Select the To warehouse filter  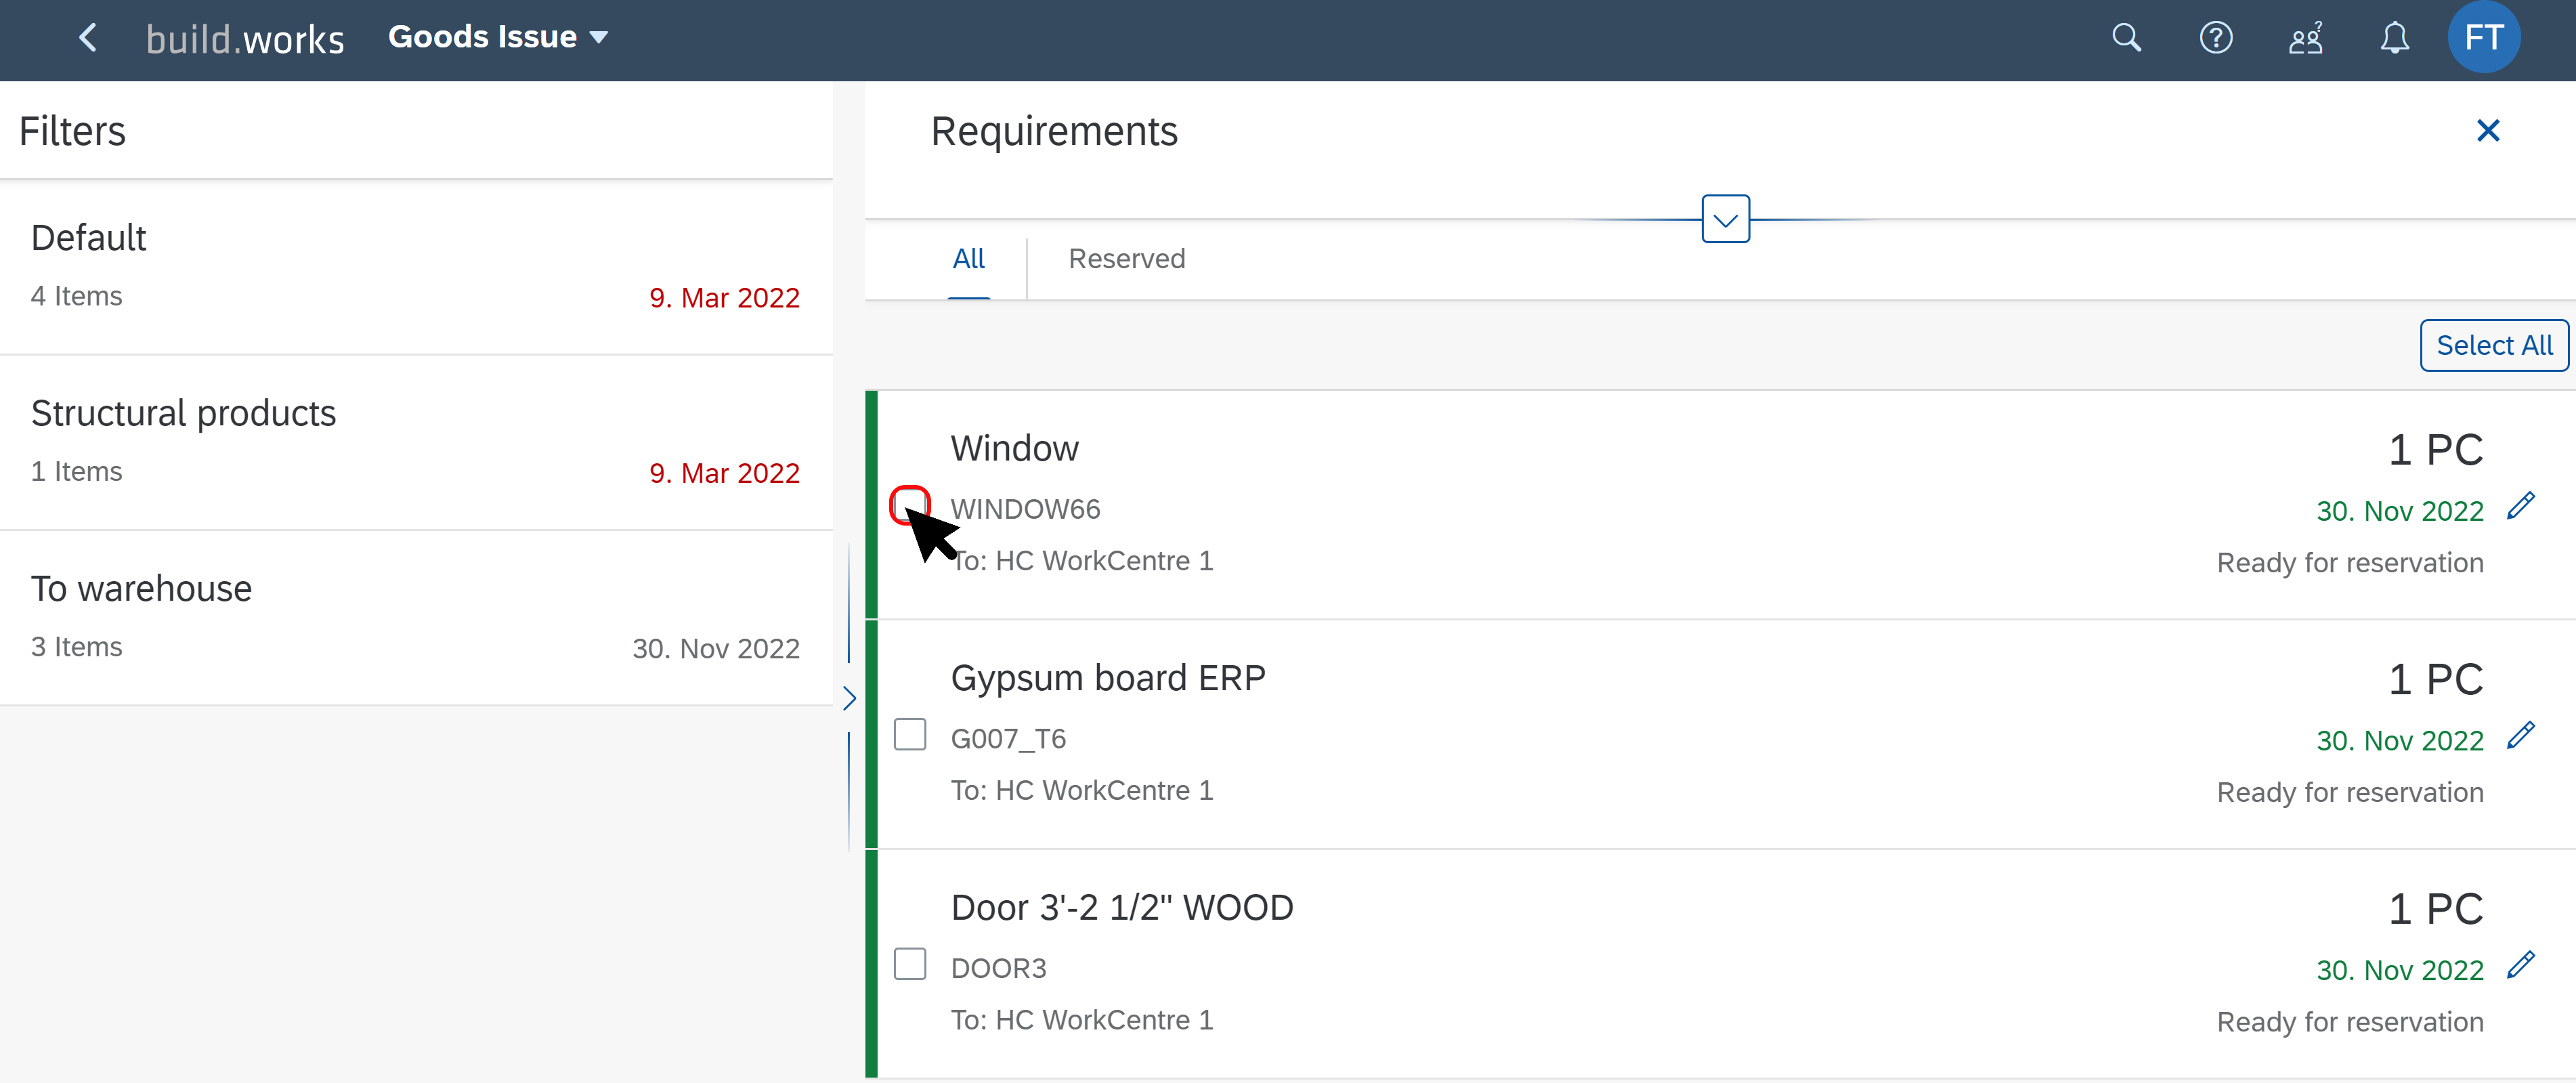416,618
